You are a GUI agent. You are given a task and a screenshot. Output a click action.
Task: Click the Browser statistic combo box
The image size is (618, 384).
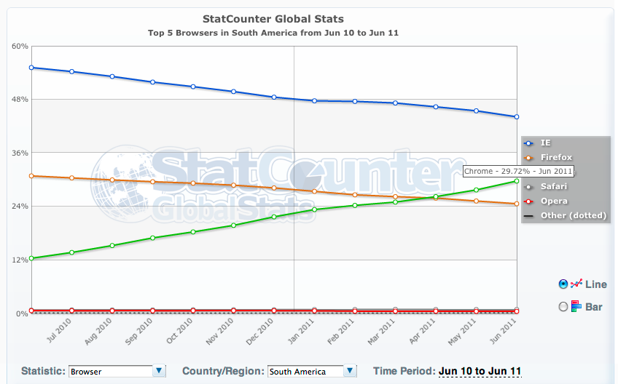(x=110, y=371)
